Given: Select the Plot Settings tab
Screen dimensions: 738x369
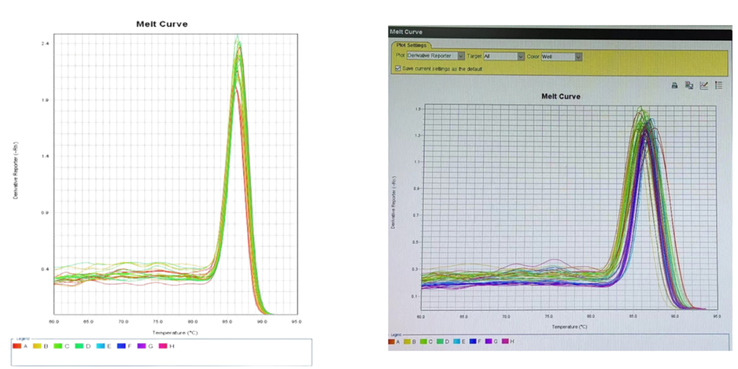Looking at the screenshot, I should pos(411,45).
